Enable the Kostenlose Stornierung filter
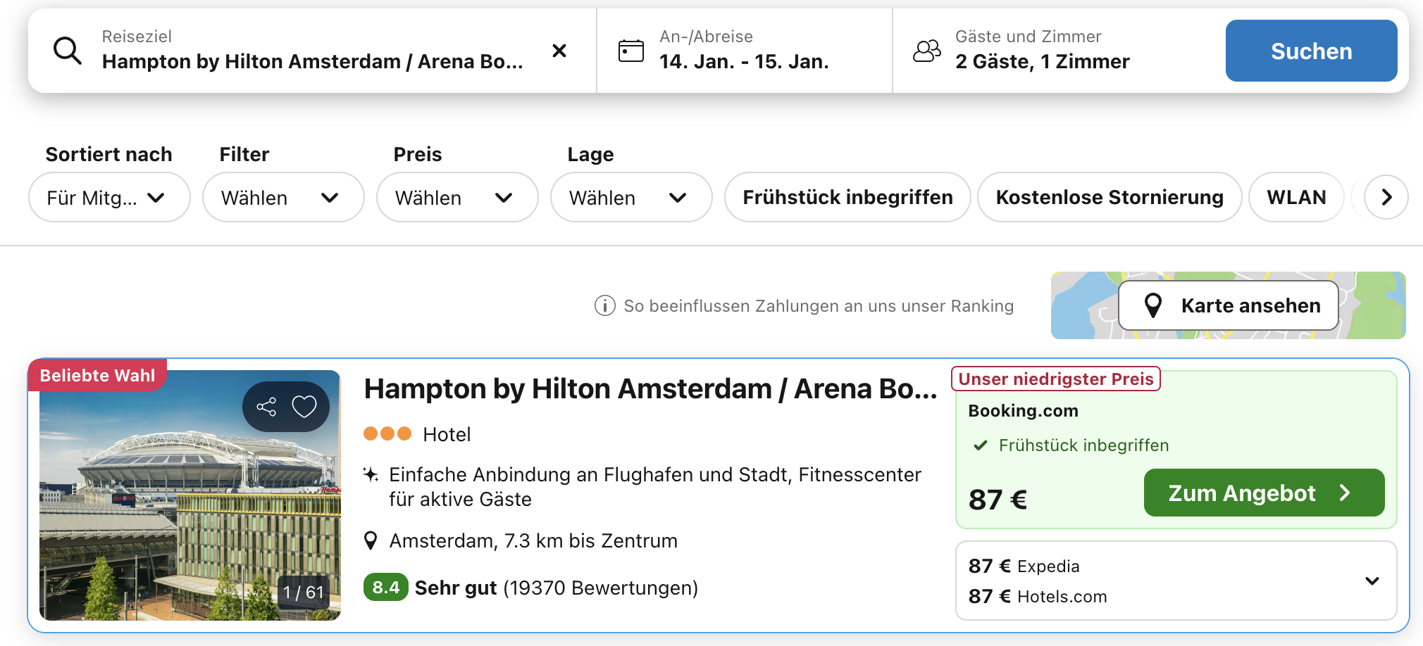This screenshot has width=1423, height=646. 1110,197
